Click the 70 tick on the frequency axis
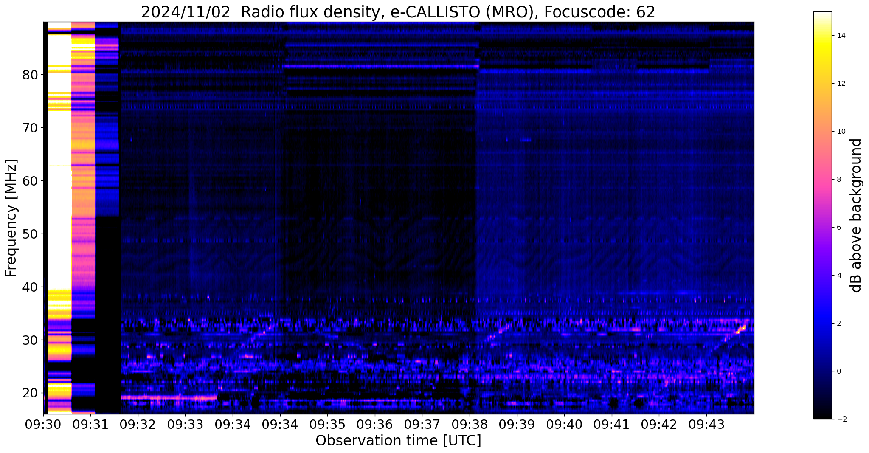 (x=30, y=128)
